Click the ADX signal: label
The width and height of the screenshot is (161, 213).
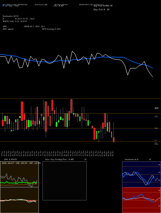point(8,29)
